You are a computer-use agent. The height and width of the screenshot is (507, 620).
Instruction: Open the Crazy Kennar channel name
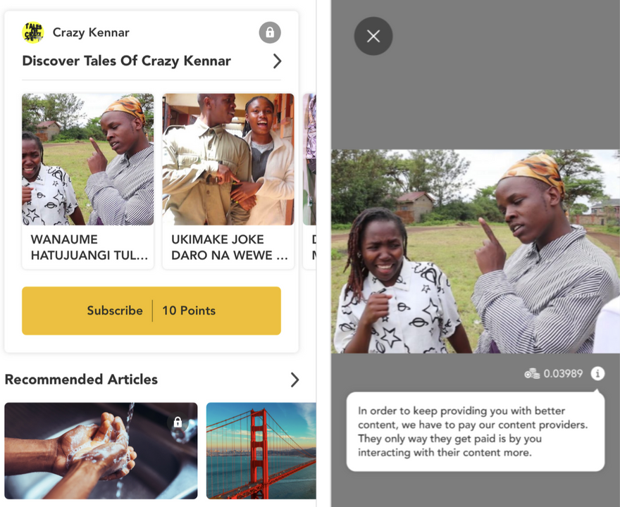[91, 32]
